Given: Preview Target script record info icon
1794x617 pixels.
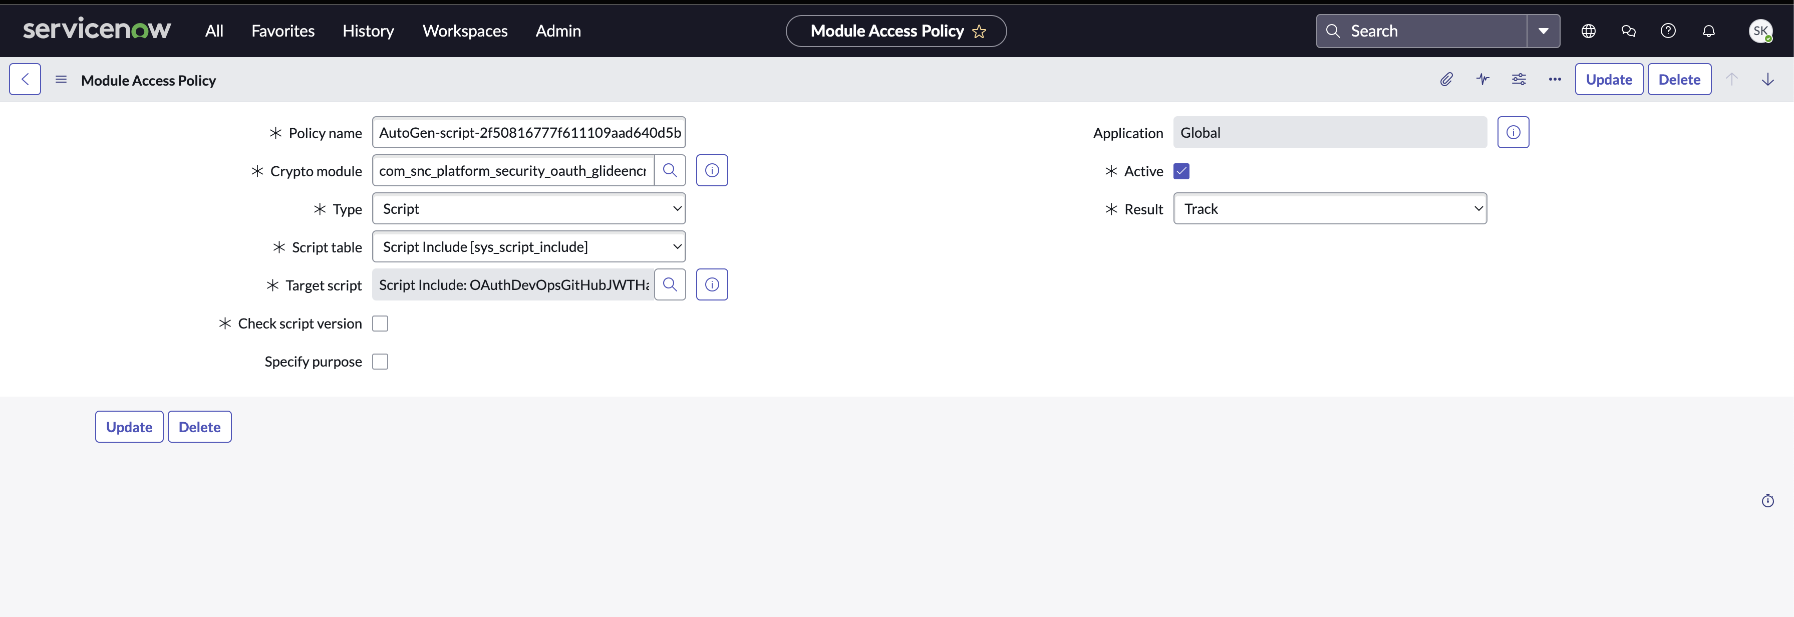Looking at the screenshot, I should tap(712, 285).
